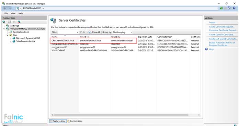Click the Filter text input field
The height and width of the screenshot is (126, 239).
click(67, 32)
